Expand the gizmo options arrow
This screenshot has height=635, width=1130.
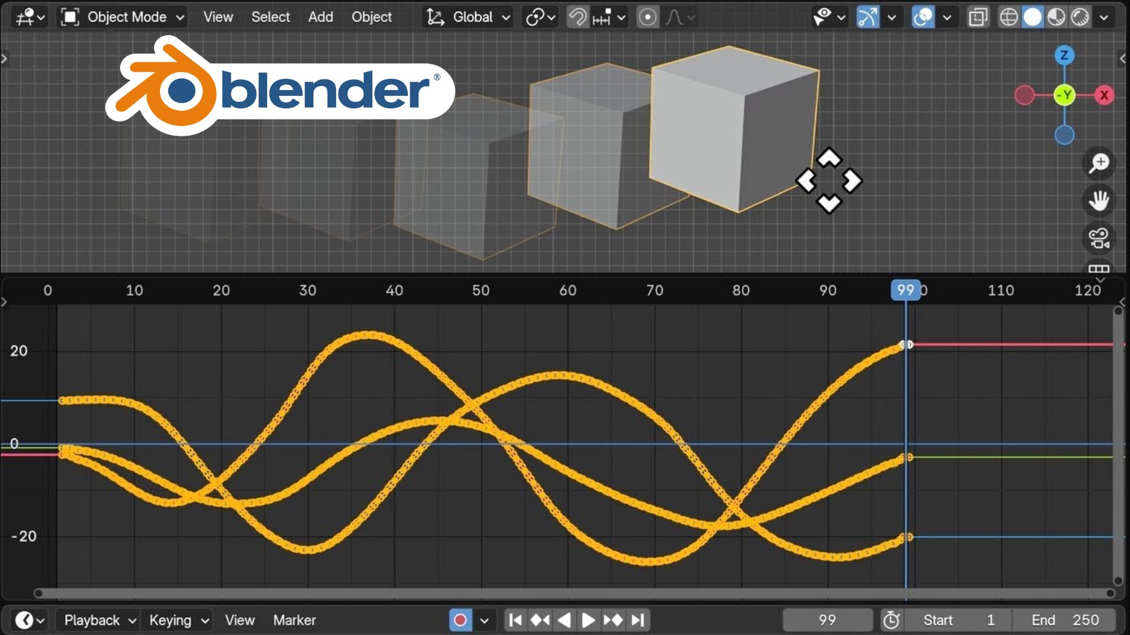[x=892, y=17]
